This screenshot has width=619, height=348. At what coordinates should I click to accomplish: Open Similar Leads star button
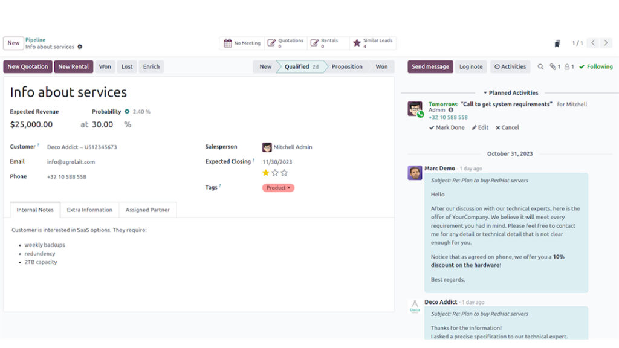click(x=373, y=43)
